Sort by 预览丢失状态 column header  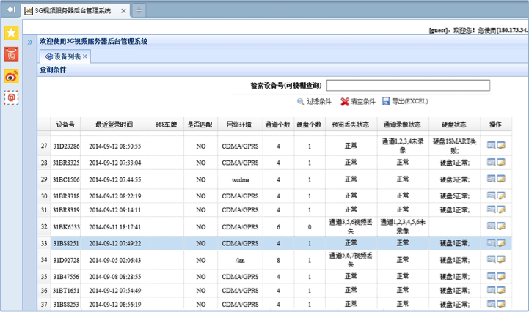tap(351, 125)
